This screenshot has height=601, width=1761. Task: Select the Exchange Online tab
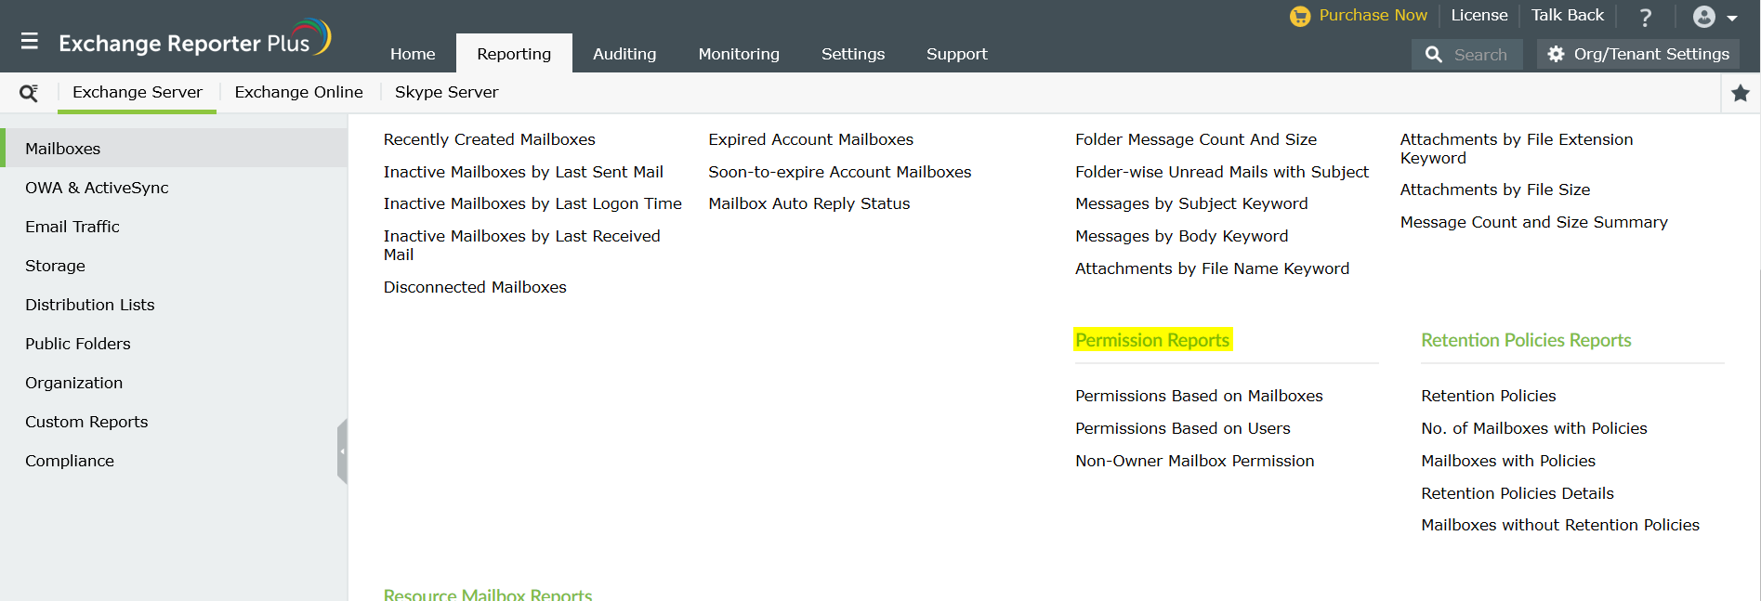298,92
